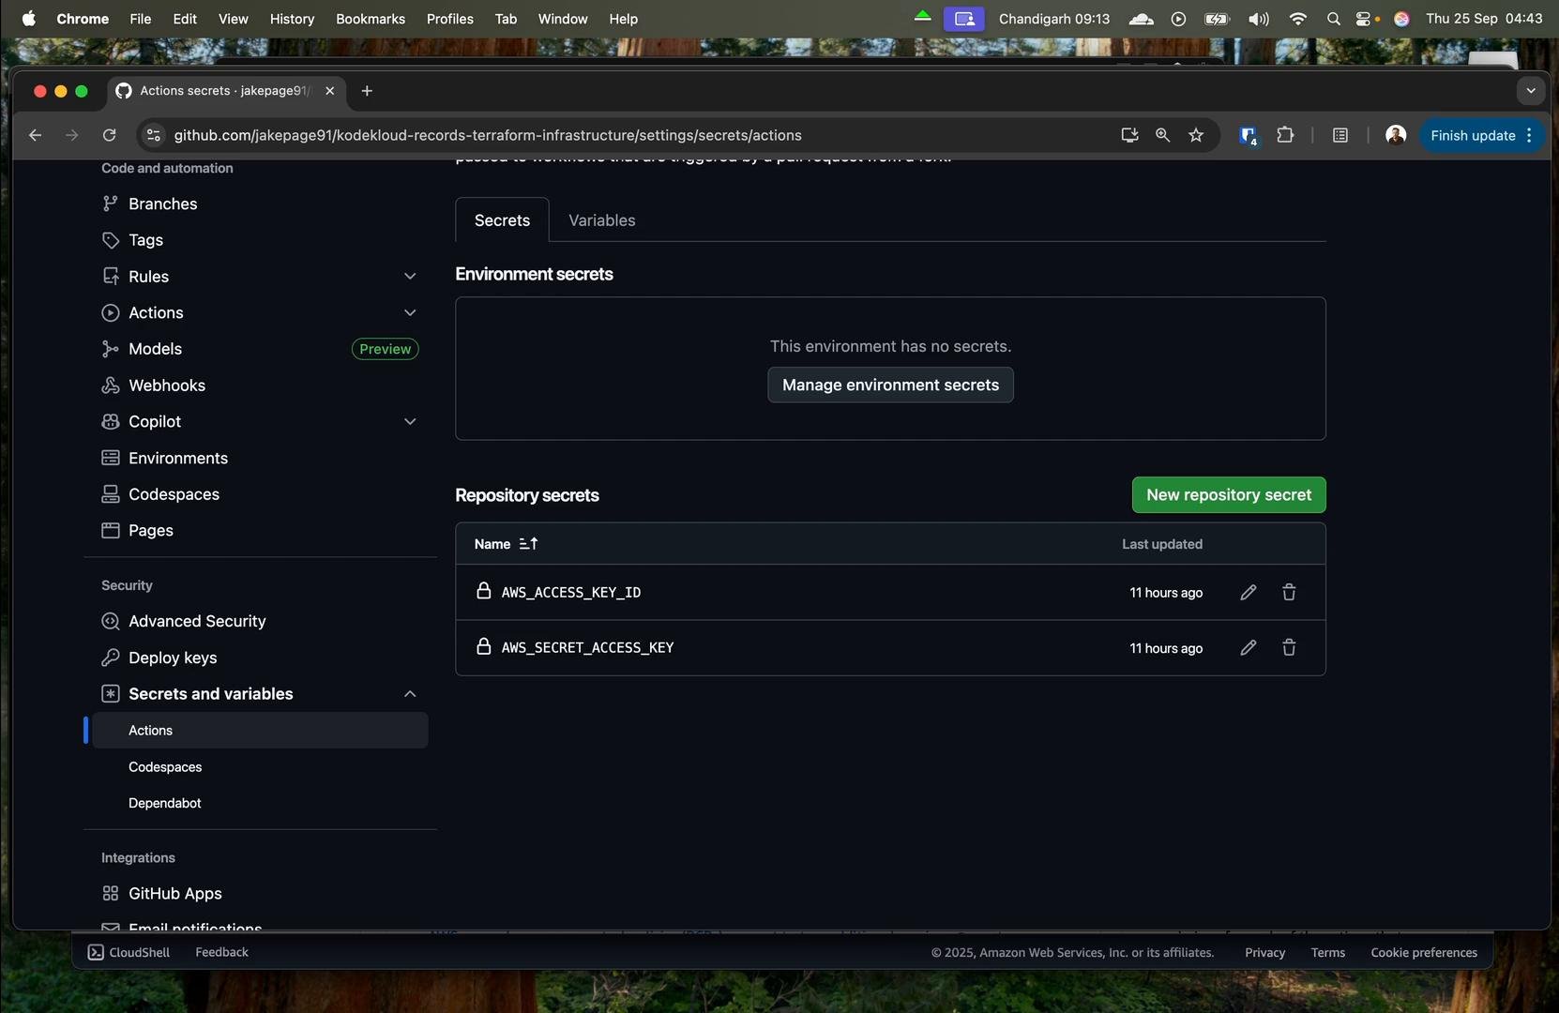
Task: Edit the AWS_SECRET_ACCESS_KEY secret pencil icon
Action: pyautogui.click(x=1248, y=648)
